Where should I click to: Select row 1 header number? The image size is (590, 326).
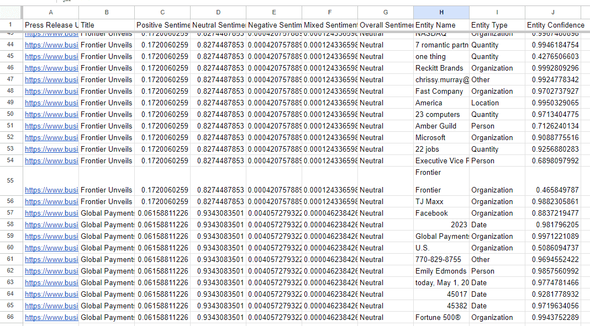[x=11, y=25]
